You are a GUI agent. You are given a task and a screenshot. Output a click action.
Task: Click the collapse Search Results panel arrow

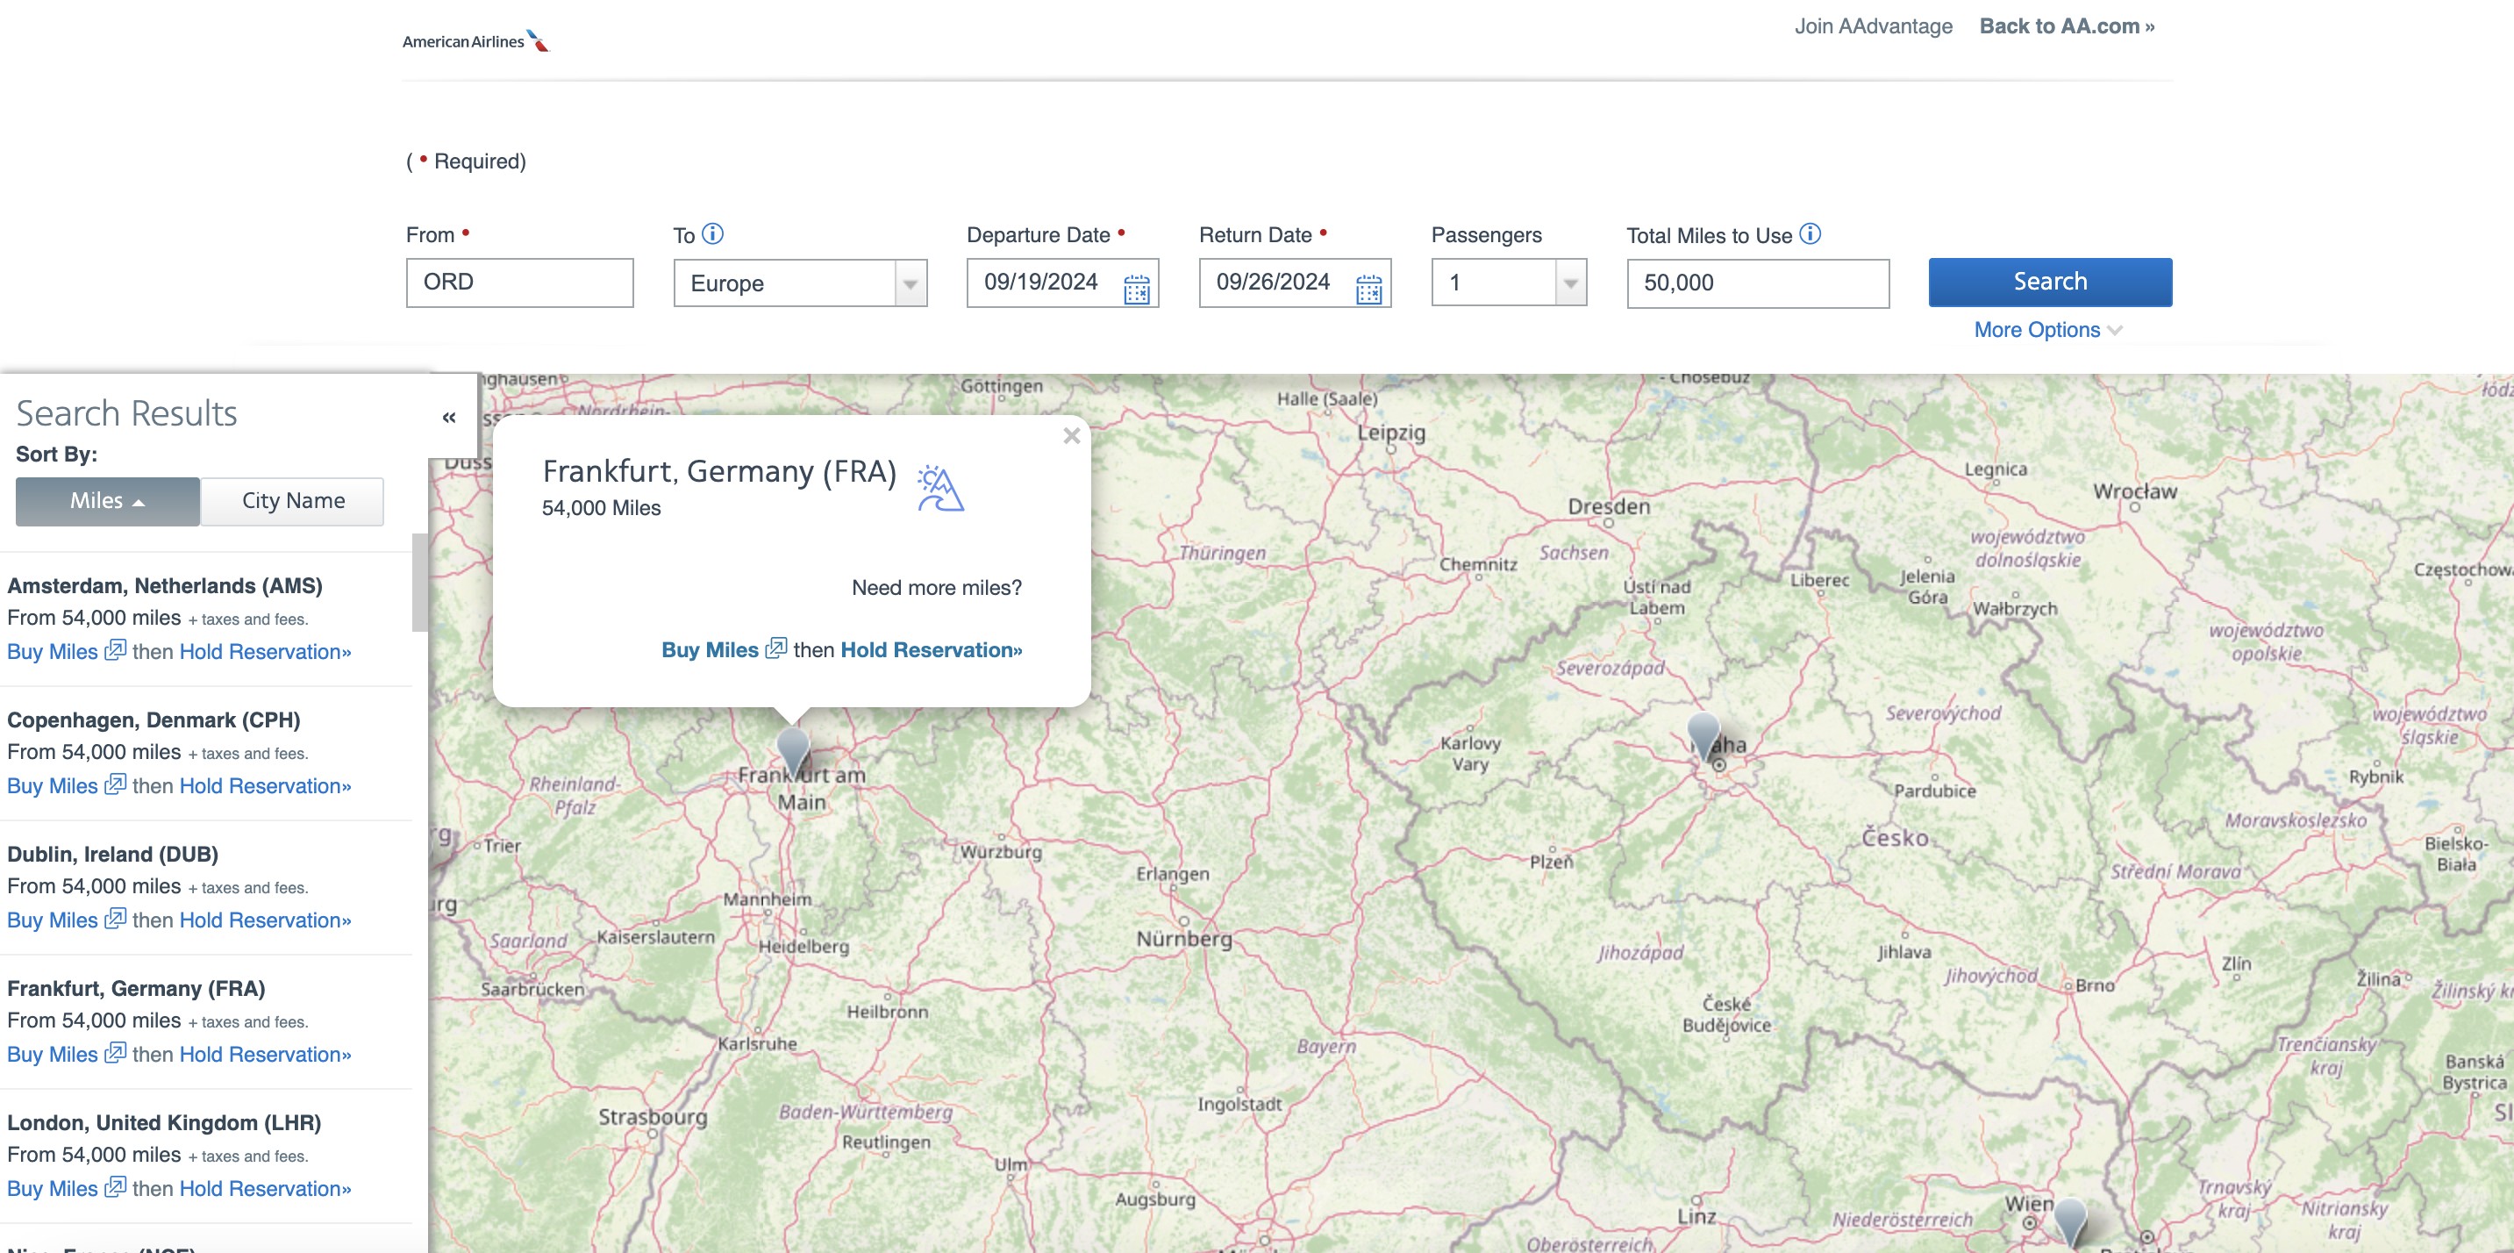click(x=449, y=419)
